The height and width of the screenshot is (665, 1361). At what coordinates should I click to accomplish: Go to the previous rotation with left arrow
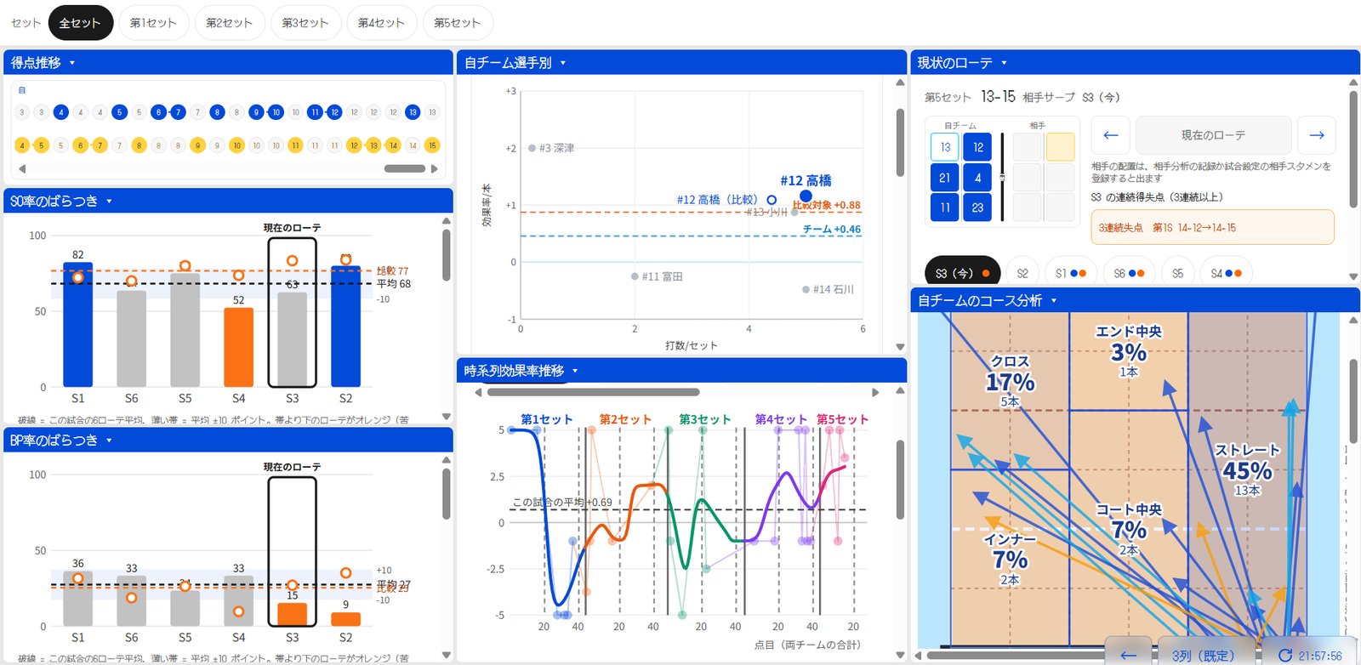click(x=1110, y=135)
